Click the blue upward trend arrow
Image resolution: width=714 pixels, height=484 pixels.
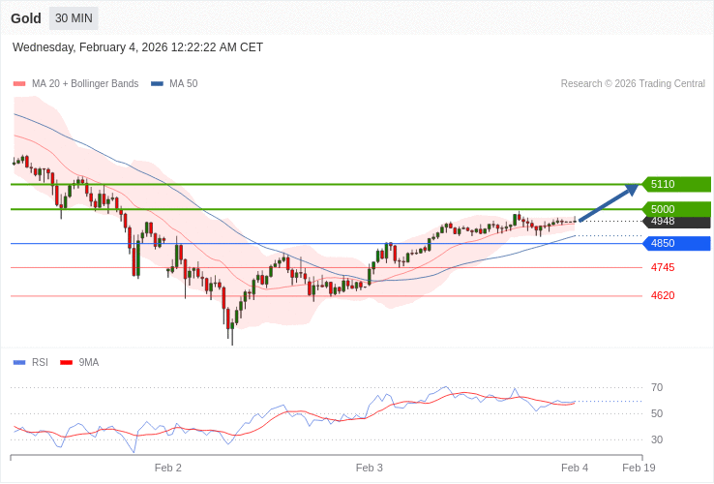(610, 202)
